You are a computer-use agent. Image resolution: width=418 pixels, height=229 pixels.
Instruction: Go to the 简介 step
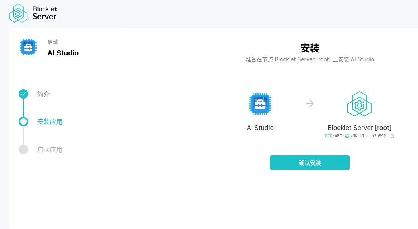tap(43, 94)
